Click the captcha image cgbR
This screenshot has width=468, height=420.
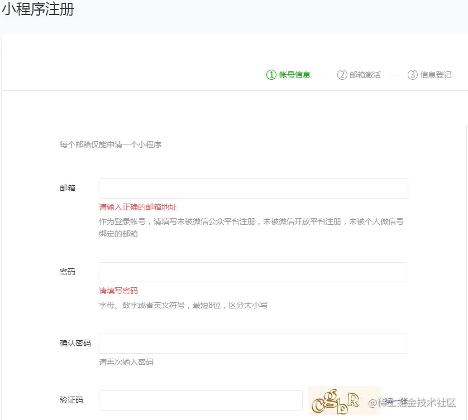(345, 400)
